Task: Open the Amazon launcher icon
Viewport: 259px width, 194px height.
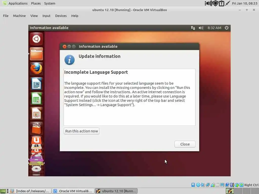Action: pyautogui.click(x=36, y=146)
